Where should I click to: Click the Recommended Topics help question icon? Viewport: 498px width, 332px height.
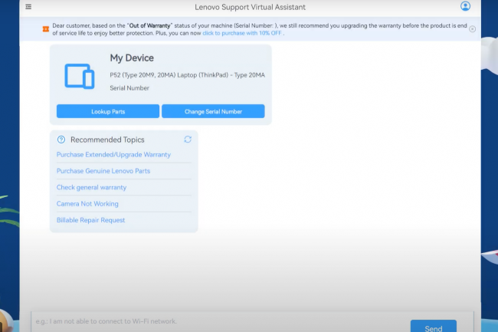61,140
